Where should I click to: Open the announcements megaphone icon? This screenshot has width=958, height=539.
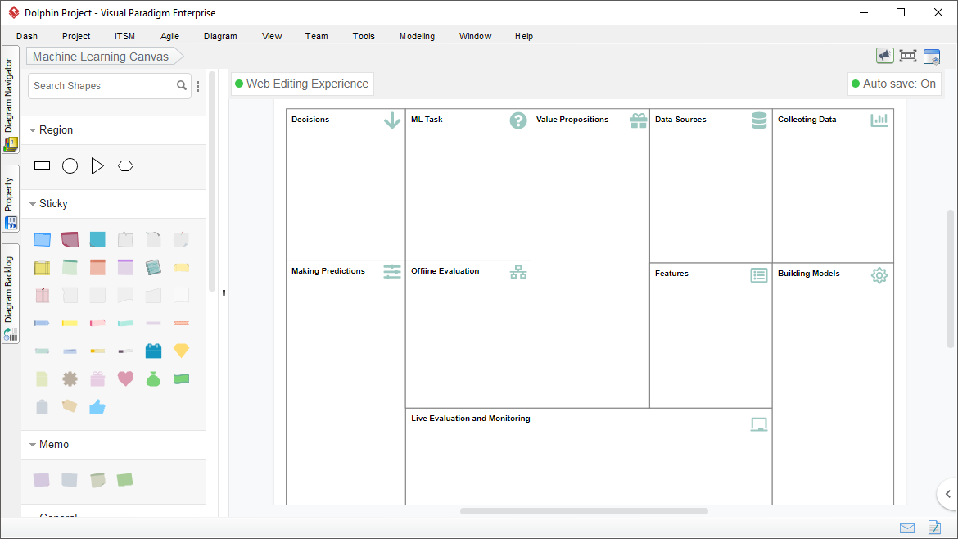coord(885,56)
